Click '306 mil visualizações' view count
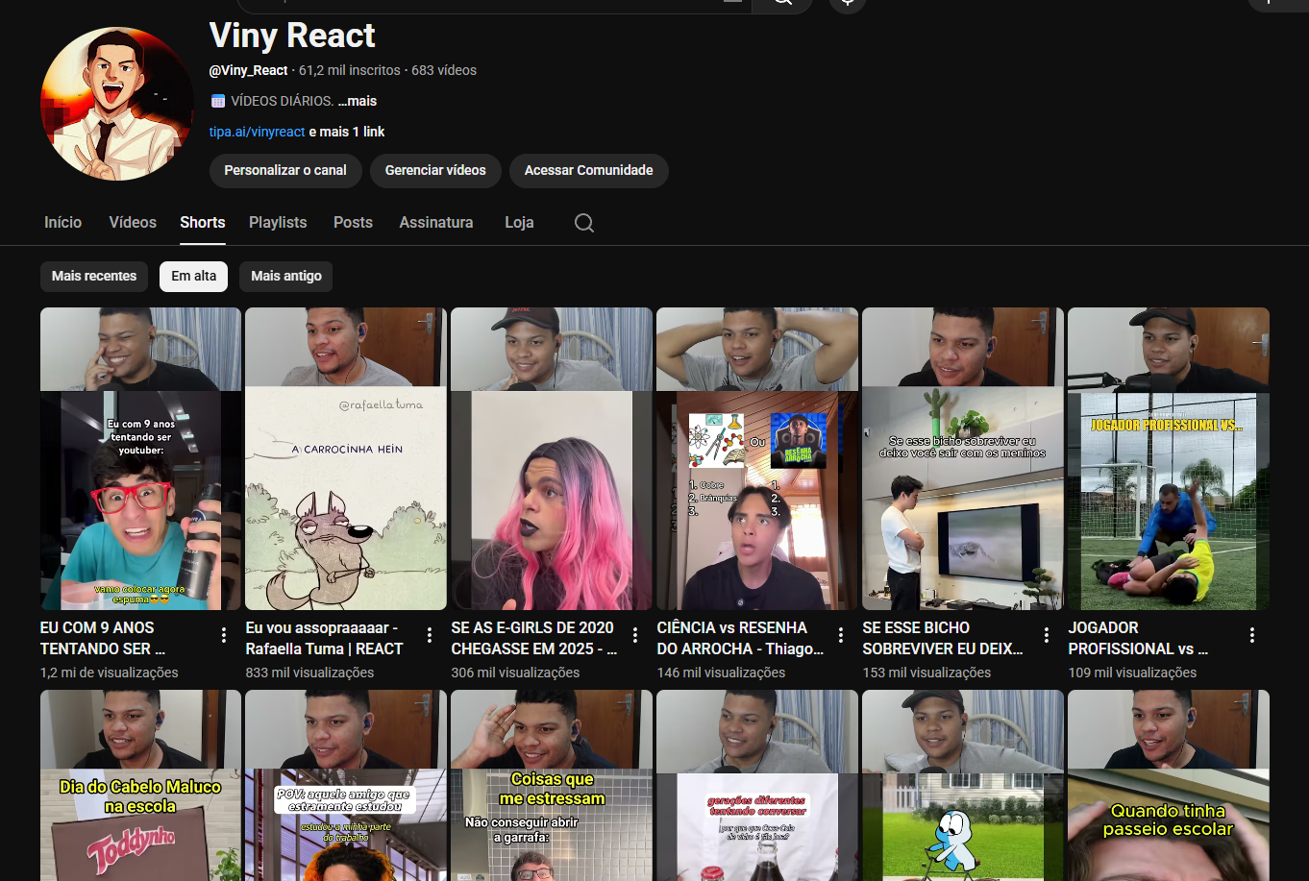 coord(516,673)
